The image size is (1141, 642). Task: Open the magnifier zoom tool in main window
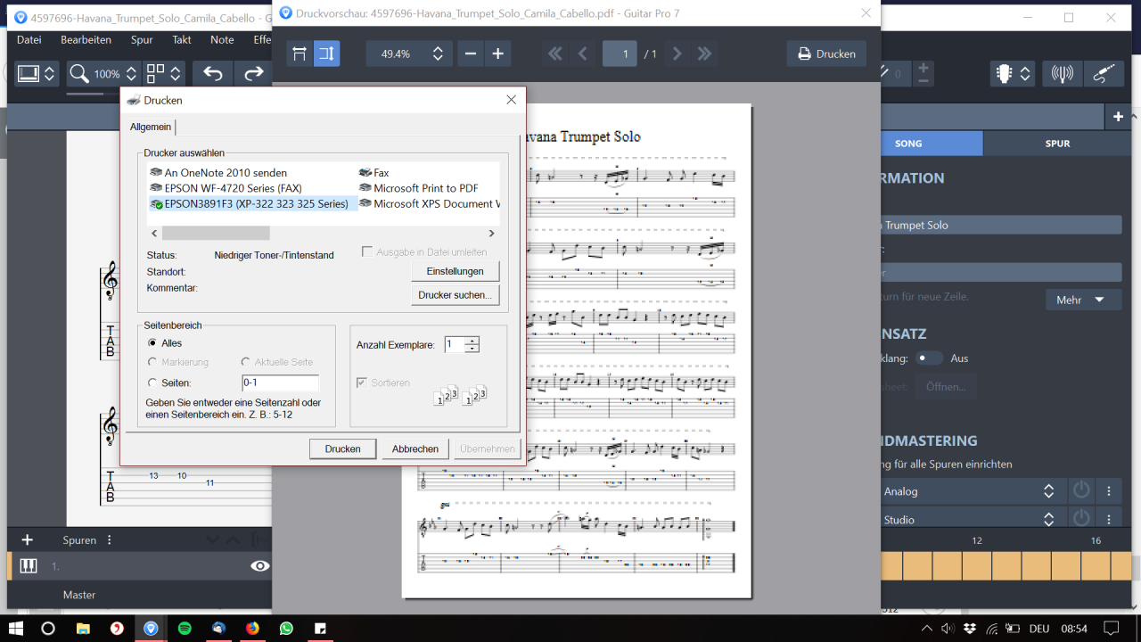(79, 73)
